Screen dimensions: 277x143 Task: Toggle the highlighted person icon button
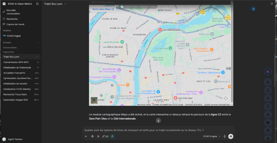(112, 136)
